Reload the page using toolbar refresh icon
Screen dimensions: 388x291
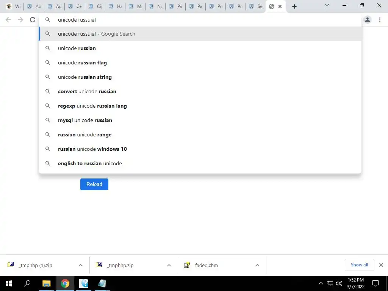(33, 20)
